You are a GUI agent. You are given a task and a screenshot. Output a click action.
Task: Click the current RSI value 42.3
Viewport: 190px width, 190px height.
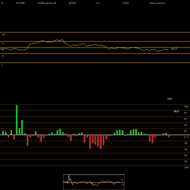pyautogui.click(x=174, y=49)
